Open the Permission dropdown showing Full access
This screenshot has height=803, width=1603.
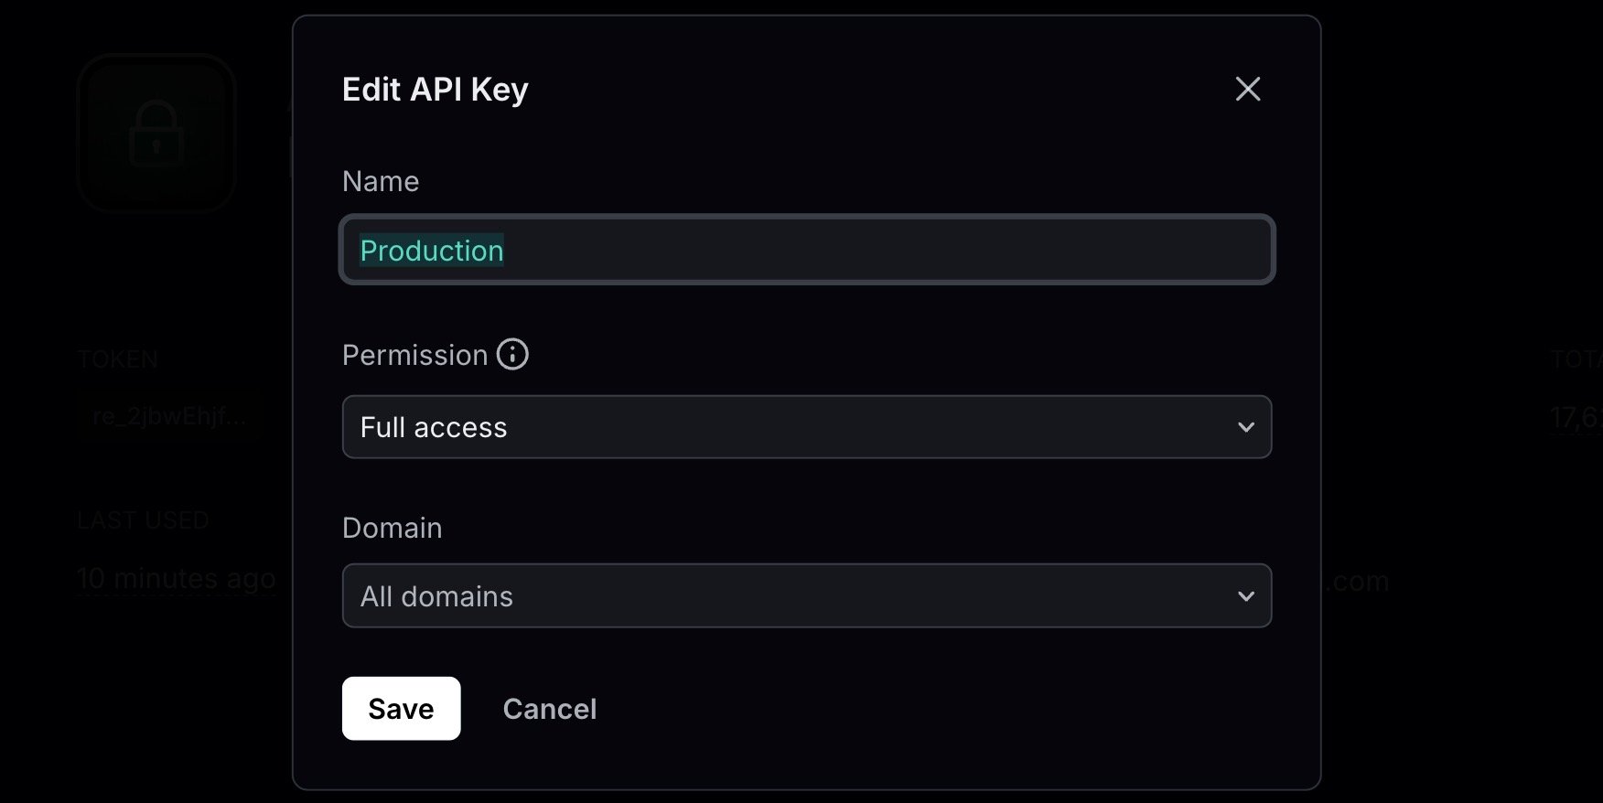point(807,427)
